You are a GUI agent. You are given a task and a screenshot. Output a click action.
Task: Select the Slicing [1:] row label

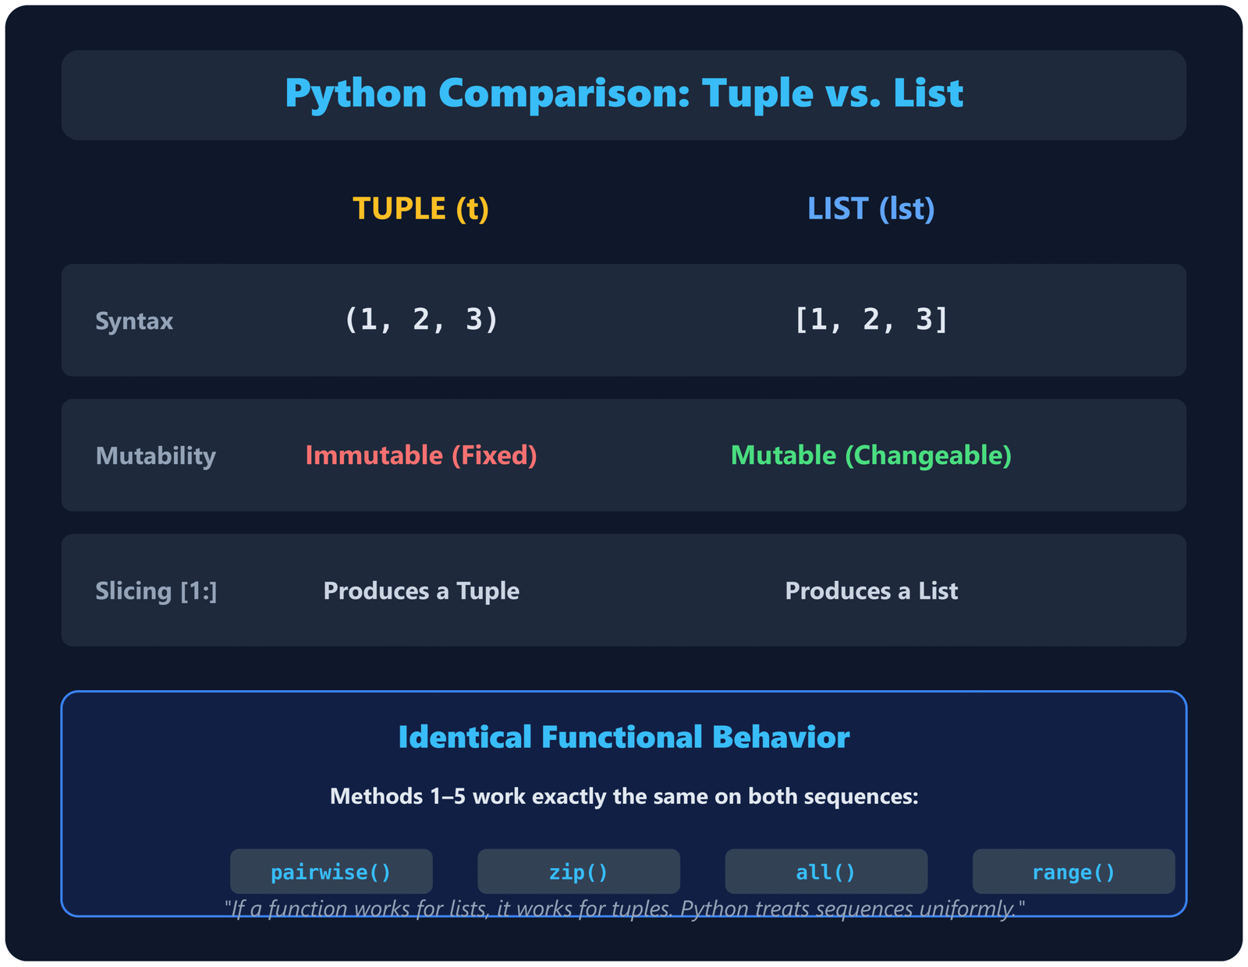pyautogui.click(x=156, y=590)
